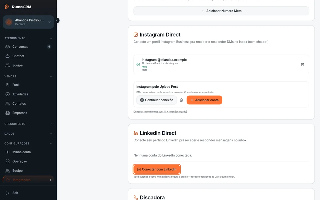Image resolution: width=320 pixels, height=200 pixels.
Task: Click the 'Ativa' status label
Action: (x=144, y=67)
